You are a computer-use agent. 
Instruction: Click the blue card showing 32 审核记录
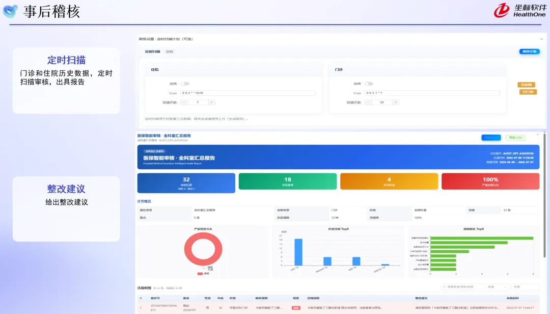pos(186,183)
